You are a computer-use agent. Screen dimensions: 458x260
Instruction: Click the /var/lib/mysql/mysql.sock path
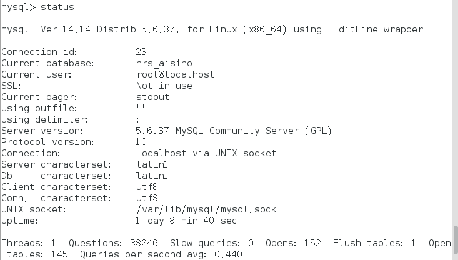pos(206,209)
